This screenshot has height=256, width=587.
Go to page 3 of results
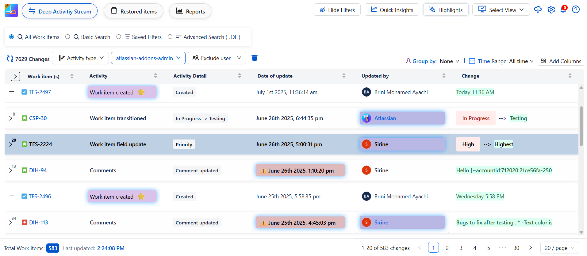click(461, 248)
